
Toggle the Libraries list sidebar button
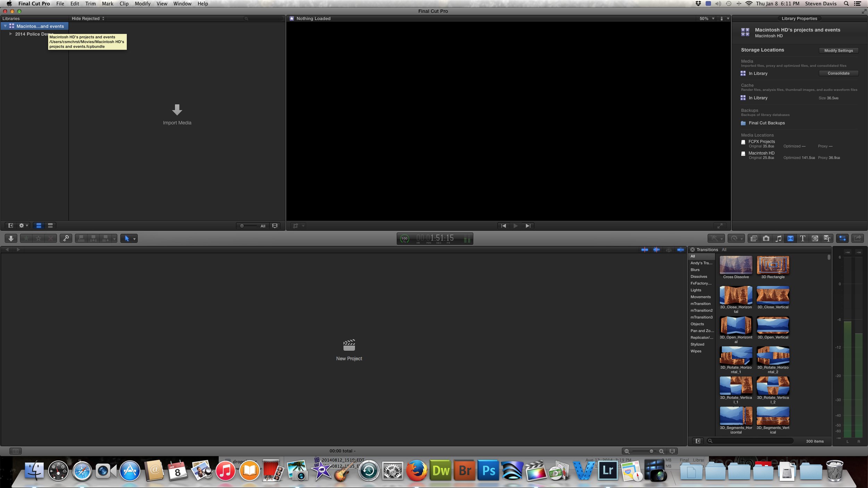click(x=11, y=226)
